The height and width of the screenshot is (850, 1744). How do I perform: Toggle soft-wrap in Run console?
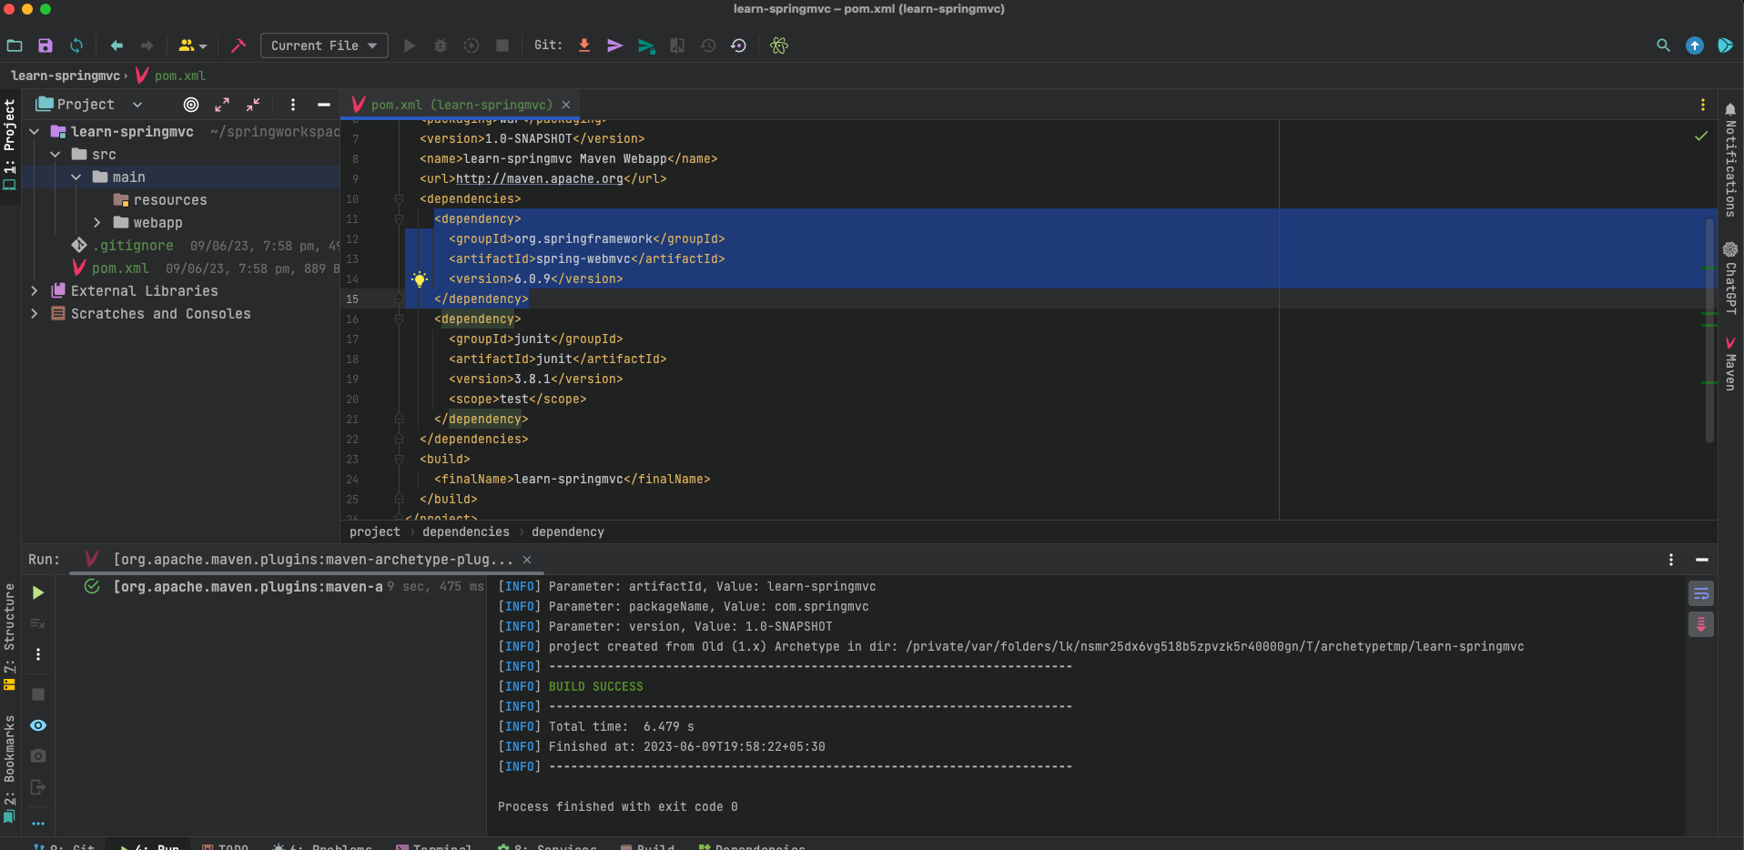pyautogui.click(x=1701, y=594)
